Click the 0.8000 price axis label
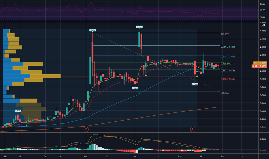 point(263,119)
